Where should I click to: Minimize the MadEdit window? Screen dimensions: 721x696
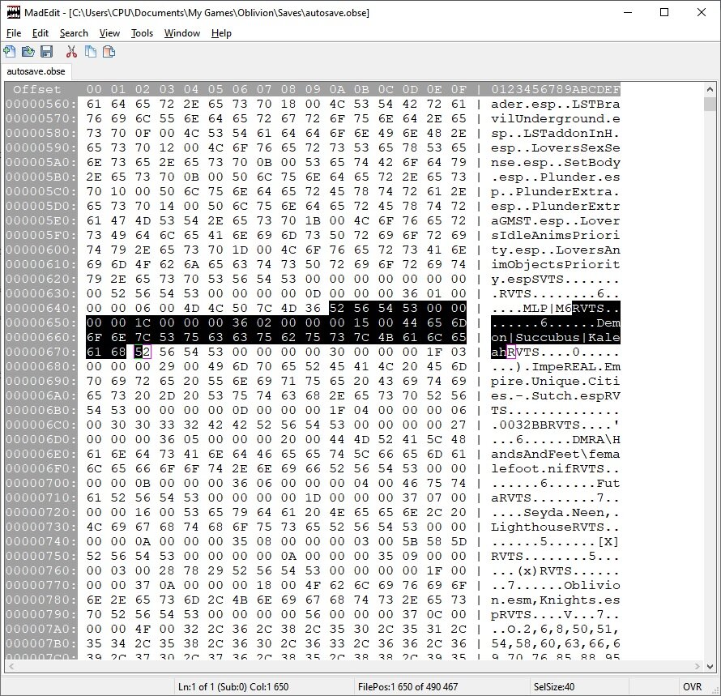click(628, 12)
